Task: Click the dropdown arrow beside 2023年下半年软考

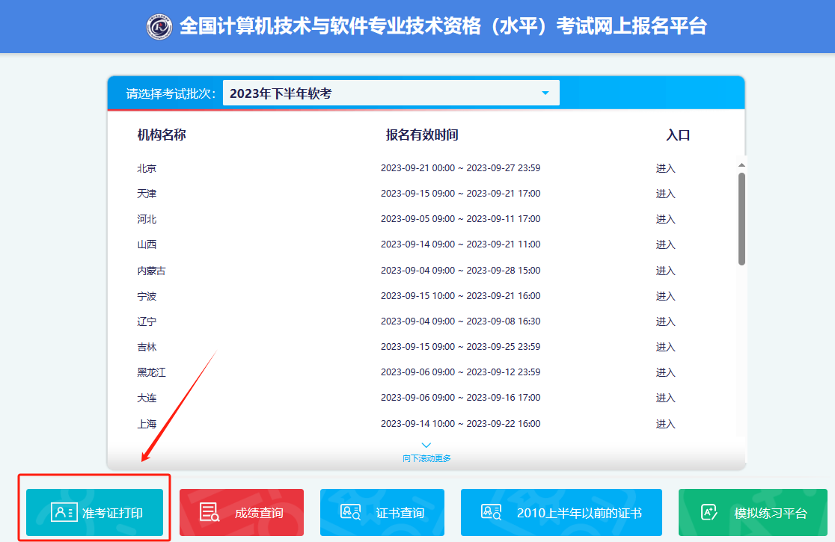Action: [x=545, y=92]
